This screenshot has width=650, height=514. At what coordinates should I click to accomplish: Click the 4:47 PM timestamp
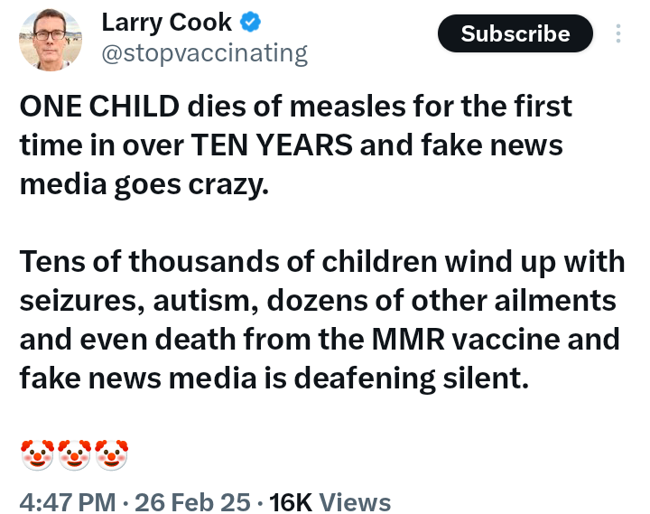tap(67, 501)
